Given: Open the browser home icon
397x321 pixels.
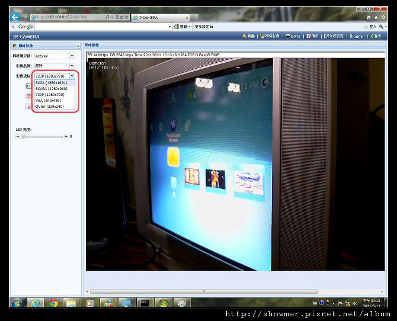Looking at the screenshot, I should 369,17.
